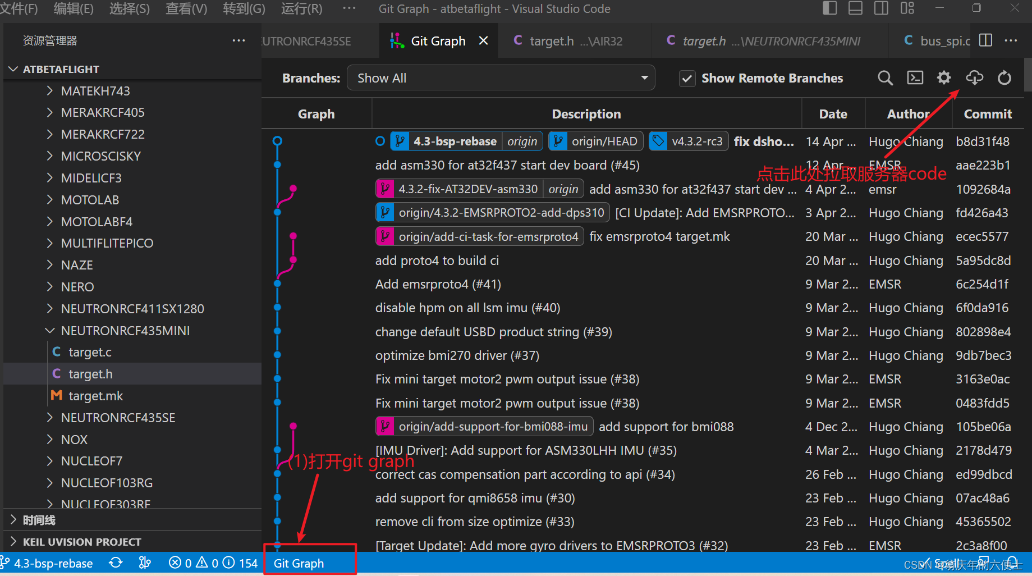Click the git branch icon next to sync in status bar

click(x=145, y=563)
